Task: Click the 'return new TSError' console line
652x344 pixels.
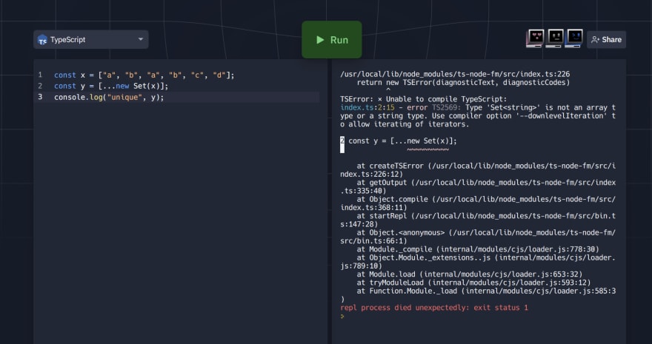Action: [463, 83]
